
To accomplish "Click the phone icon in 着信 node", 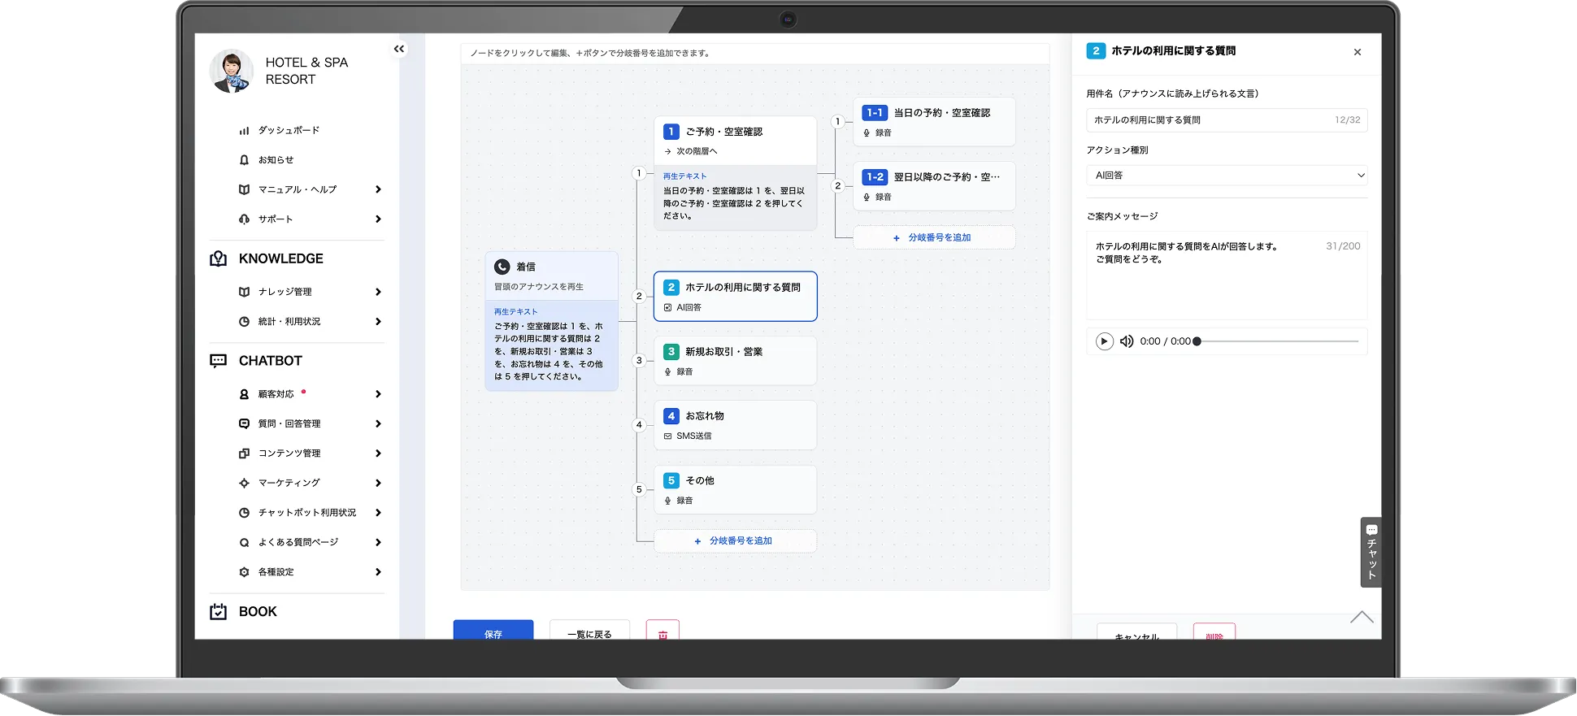I will [502, 267].
